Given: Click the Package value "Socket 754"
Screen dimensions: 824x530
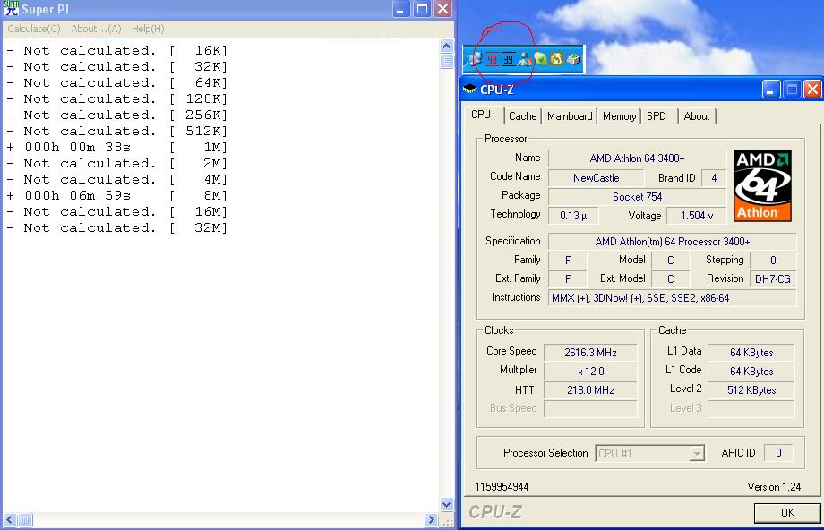Looking at the screenshot, I should [x=637, y=196].
